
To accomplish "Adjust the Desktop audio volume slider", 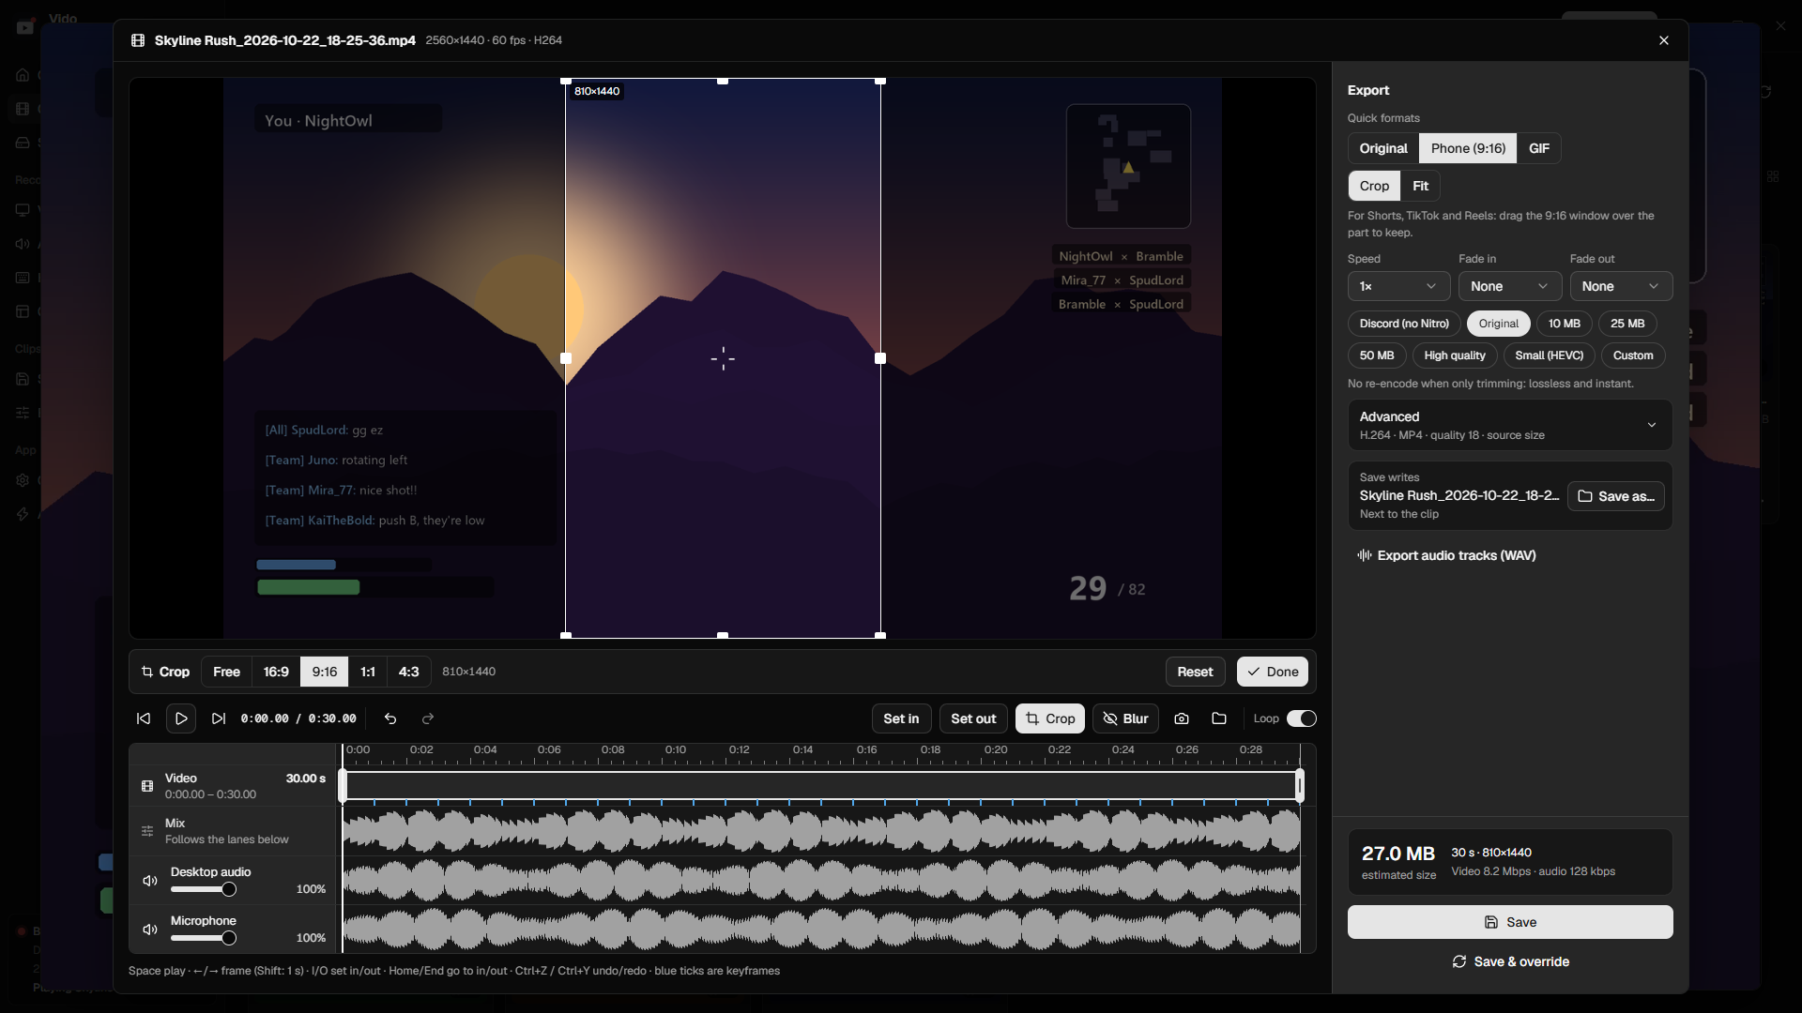I will (203, 889).
